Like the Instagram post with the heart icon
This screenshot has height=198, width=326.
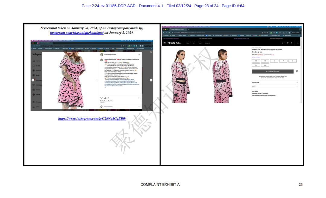[x=101, y=98]
